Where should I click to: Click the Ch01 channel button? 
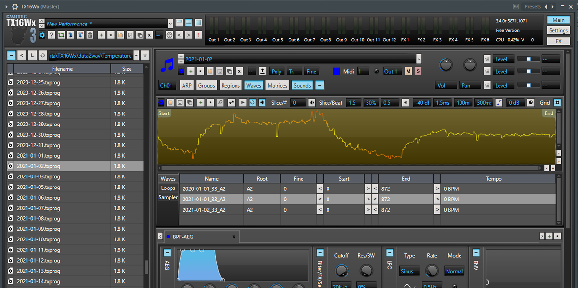(x=166, y=85)
